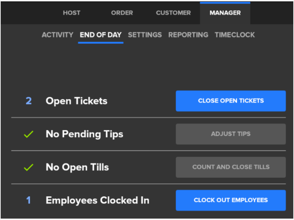This screenshot has width=294, height=220.
Task: Open the CUSTOMER tab
Action: 173,13
